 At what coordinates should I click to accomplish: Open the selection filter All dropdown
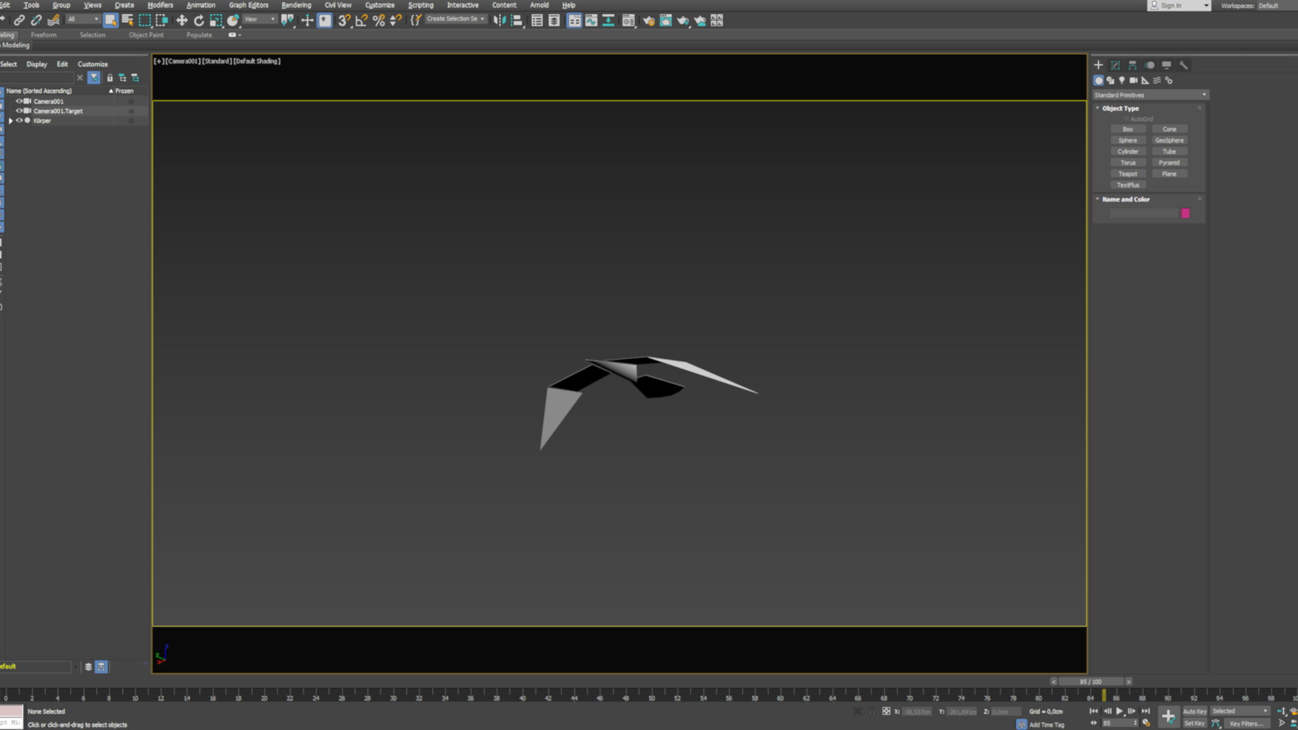pos(83,20)
